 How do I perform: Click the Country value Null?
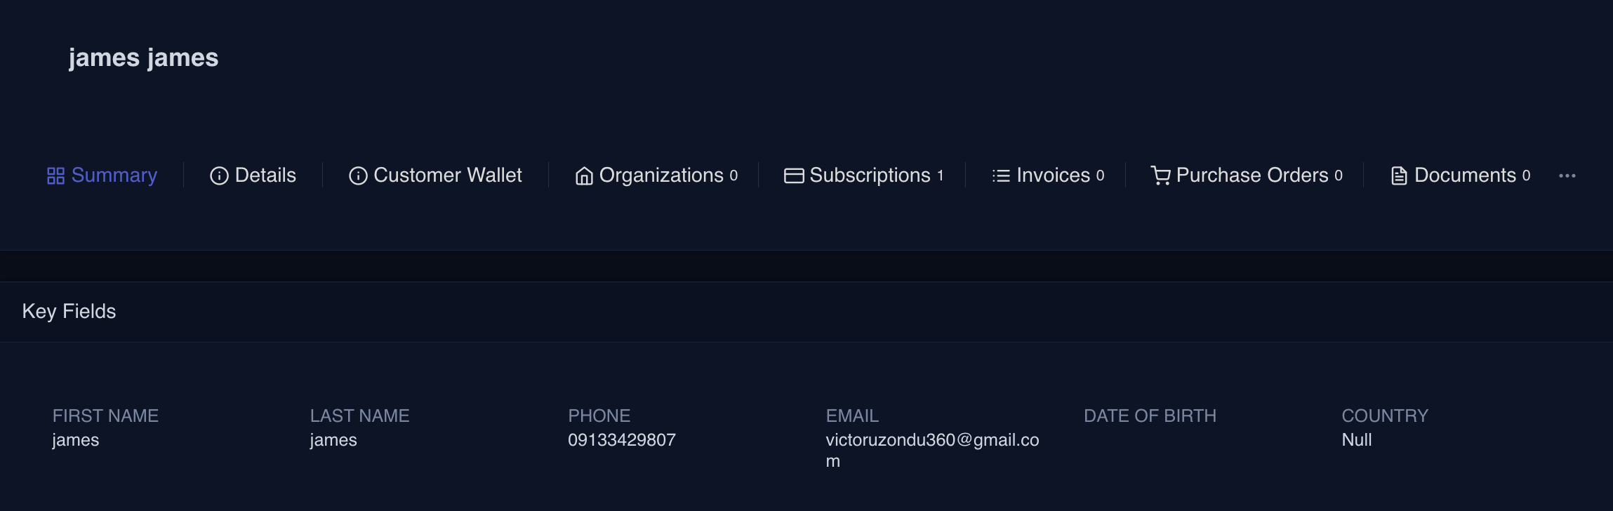tap(1356, 440)
